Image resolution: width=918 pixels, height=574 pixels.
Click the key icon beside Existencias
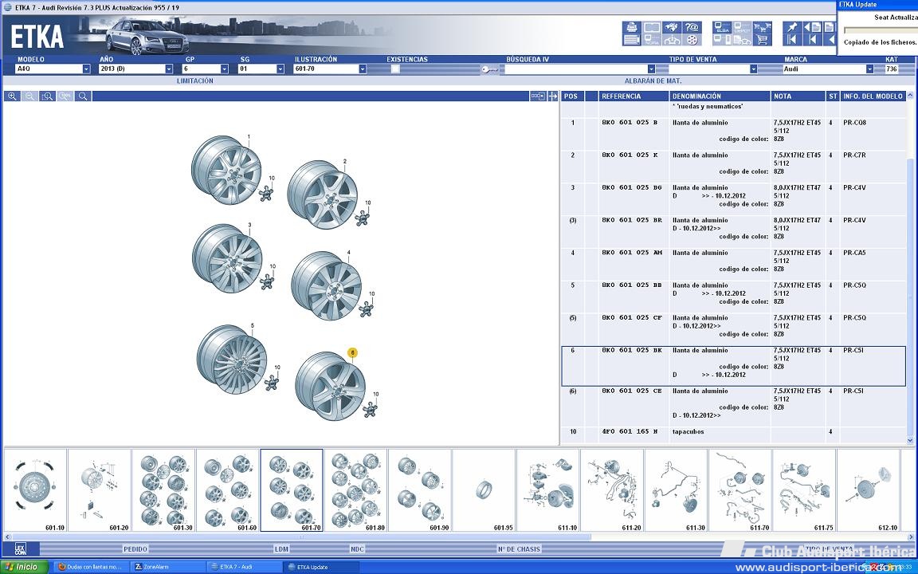tap(489, 69)
